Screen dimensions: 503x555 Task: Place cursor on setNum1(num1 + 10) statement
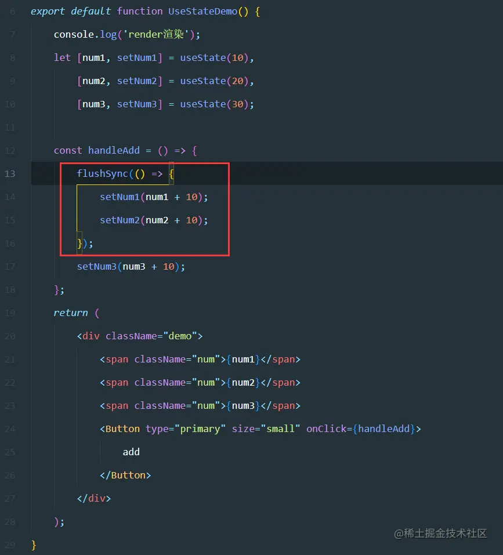click(x=154, y=197)
